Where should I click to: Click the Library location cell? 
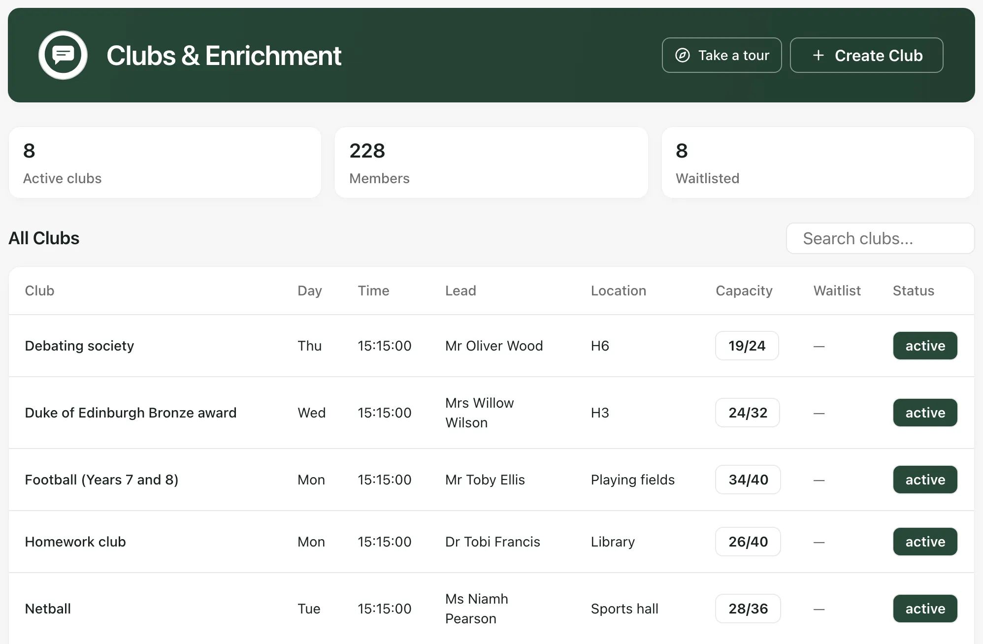click(613, 542)
